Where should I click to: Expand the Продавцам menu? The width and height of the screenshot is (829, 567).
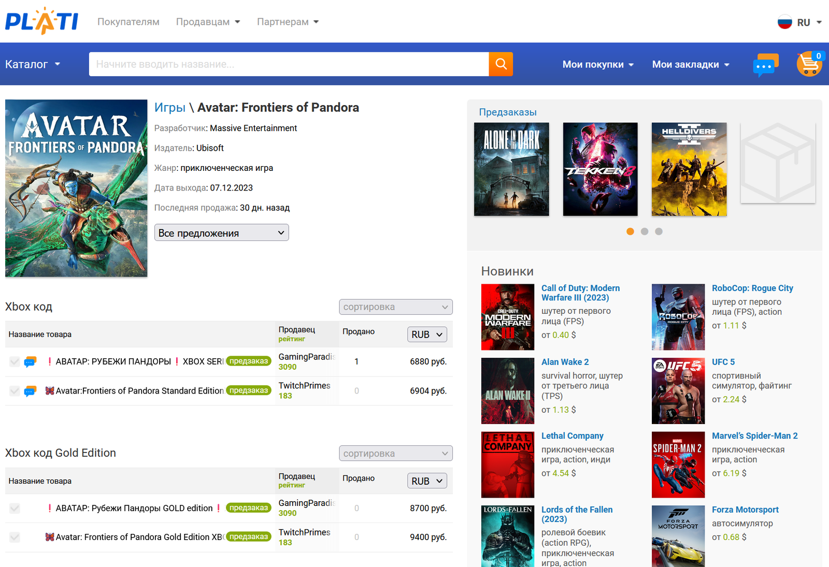point(208,22)
